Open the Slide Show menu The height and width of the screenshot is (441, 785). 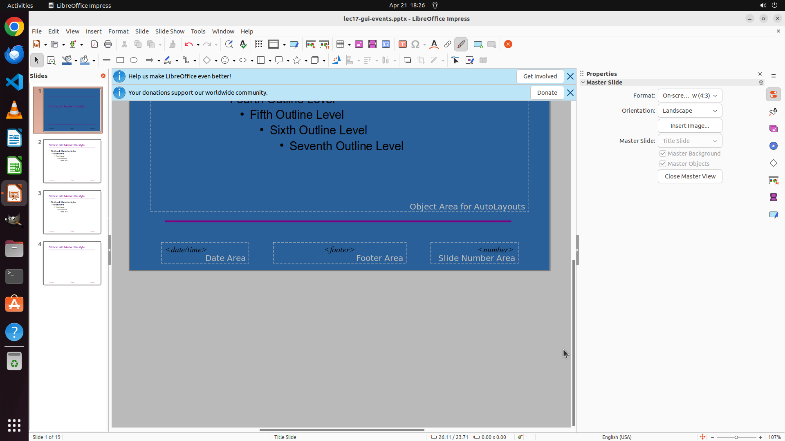[x=170, y=31]
